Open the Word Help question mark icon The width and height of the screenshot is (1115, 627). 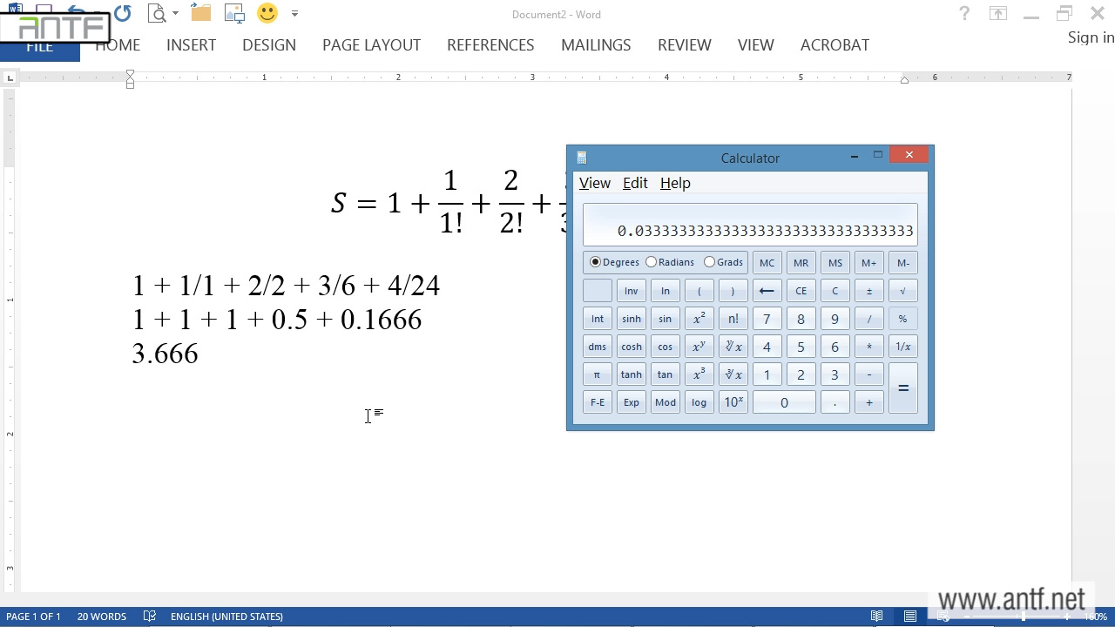click(964, 14)
